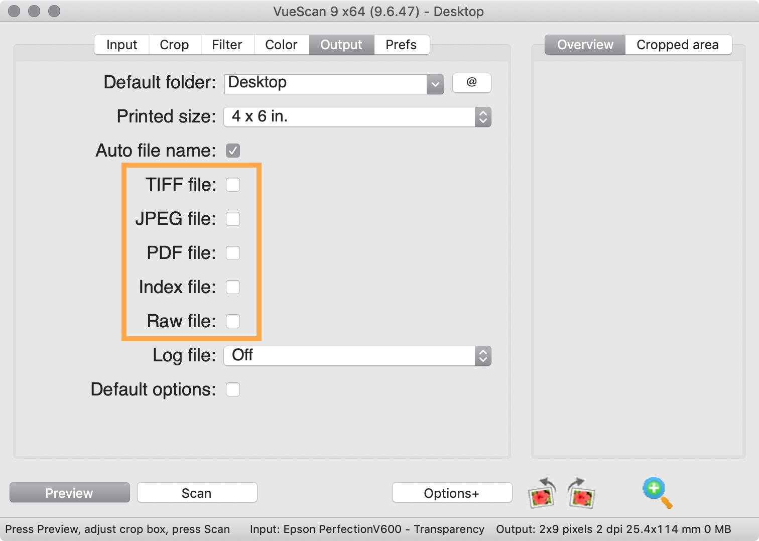Tick the Default options checkbox

click(233, 389)
